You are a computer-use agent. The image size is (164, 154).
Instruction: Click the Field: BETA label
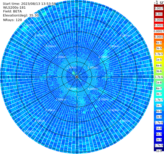[x=12, y=11]
